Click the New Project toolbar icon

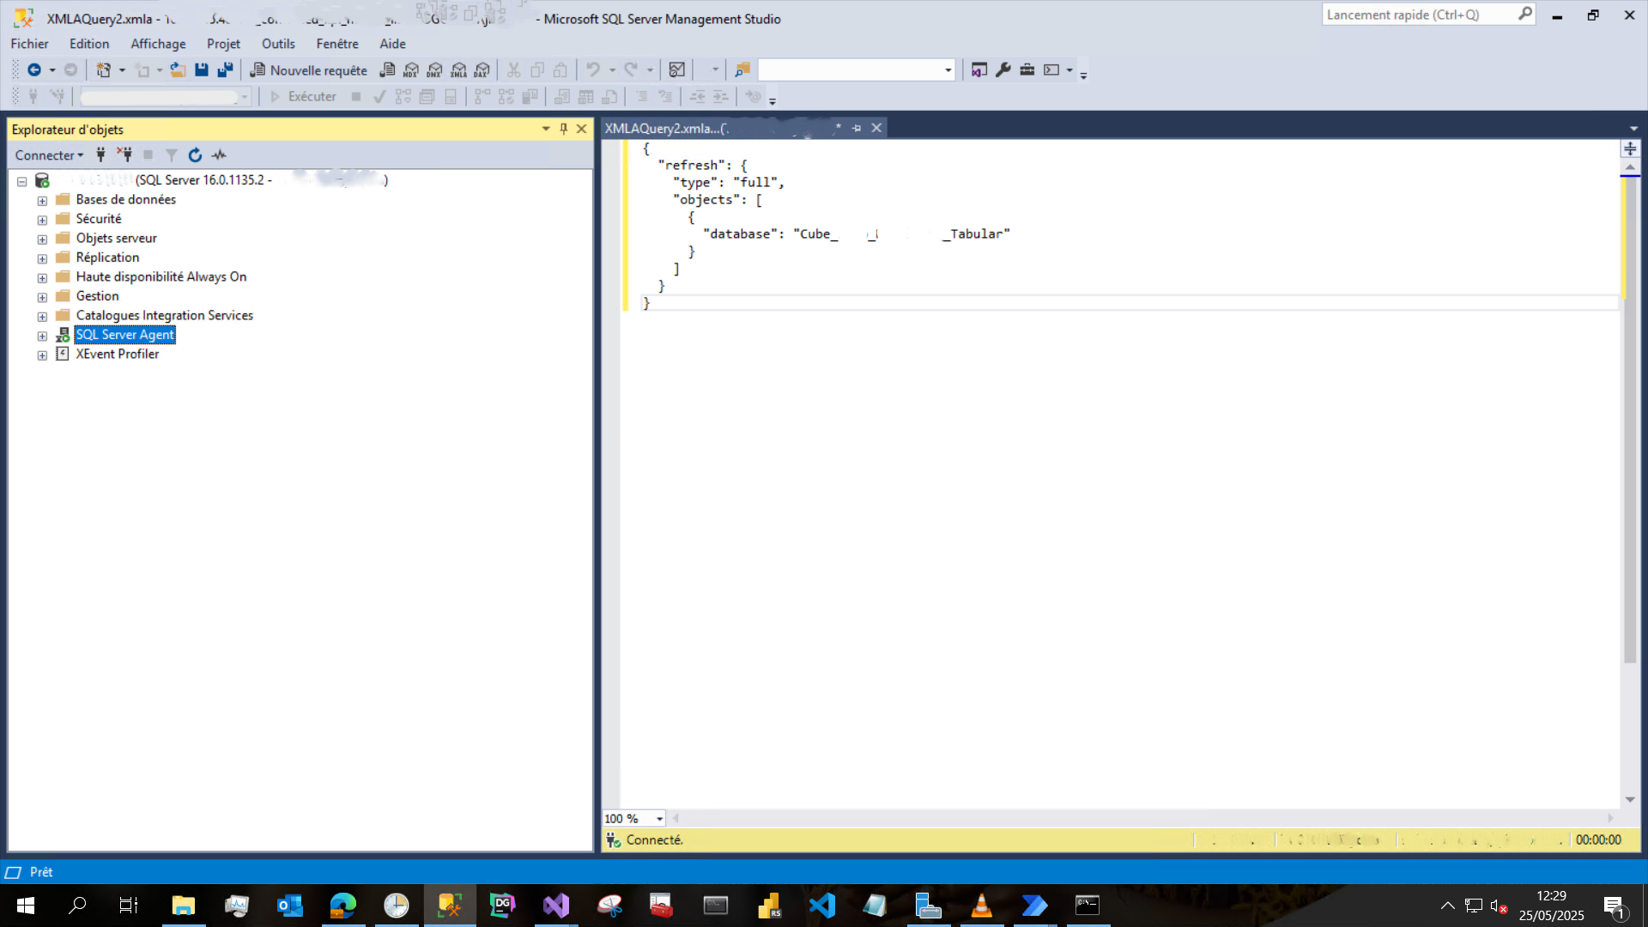(x=103, y=70)
